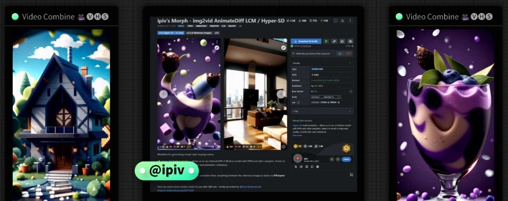This screenshot has height=201, width=508.
Task: Click the thumbs-up reaction under the smoothie image
Action: 169,147
